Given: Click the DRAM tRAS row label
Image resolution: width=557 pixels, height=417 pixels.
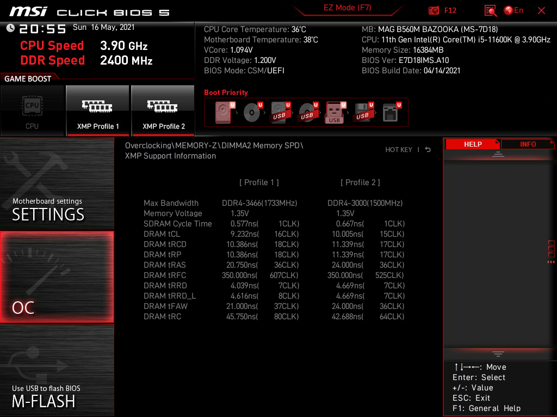Looking at the screenshot, I should pos(164,264).
